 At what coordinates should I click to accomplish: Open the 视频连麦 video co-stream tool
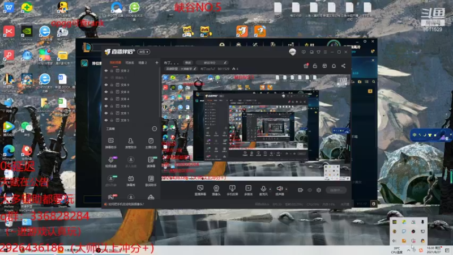(x=110, y=162)
